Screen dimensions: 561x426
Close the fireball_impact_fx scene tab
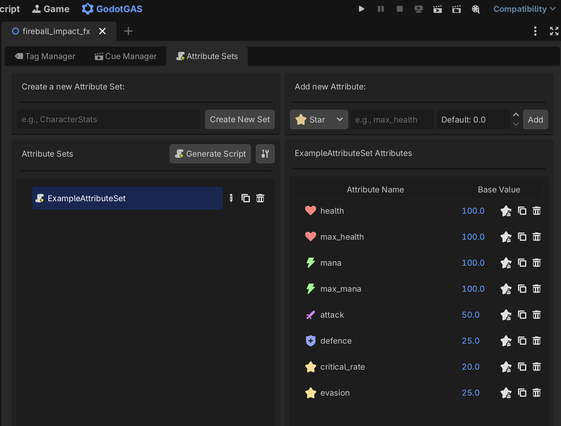click(x=102, y=31)
